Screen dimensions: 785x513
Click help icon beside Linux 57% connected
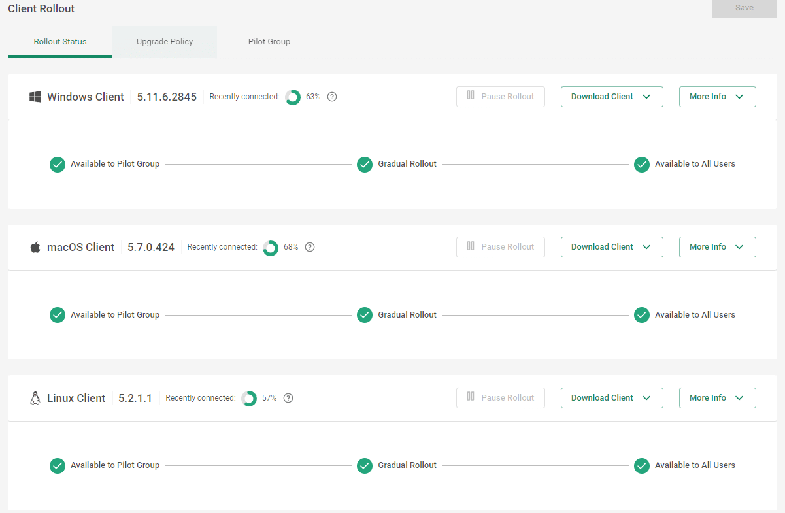(288, 398)
